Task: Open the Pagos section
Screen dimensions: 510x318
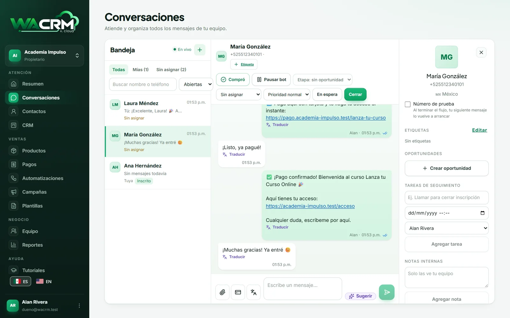Action: pos(45,164)
